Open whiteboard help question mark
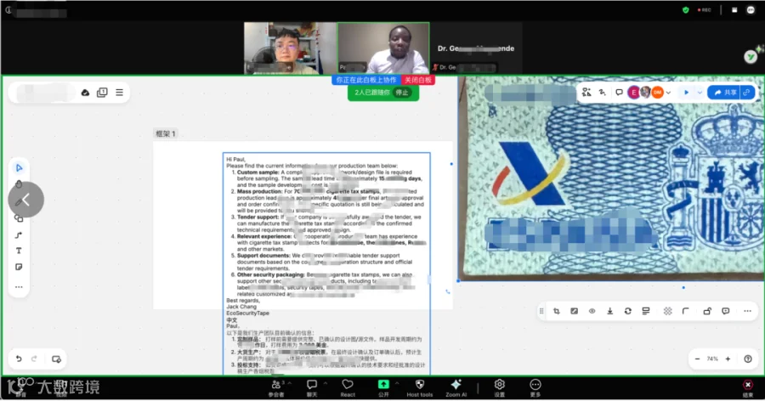 click(x=748, y=359)
